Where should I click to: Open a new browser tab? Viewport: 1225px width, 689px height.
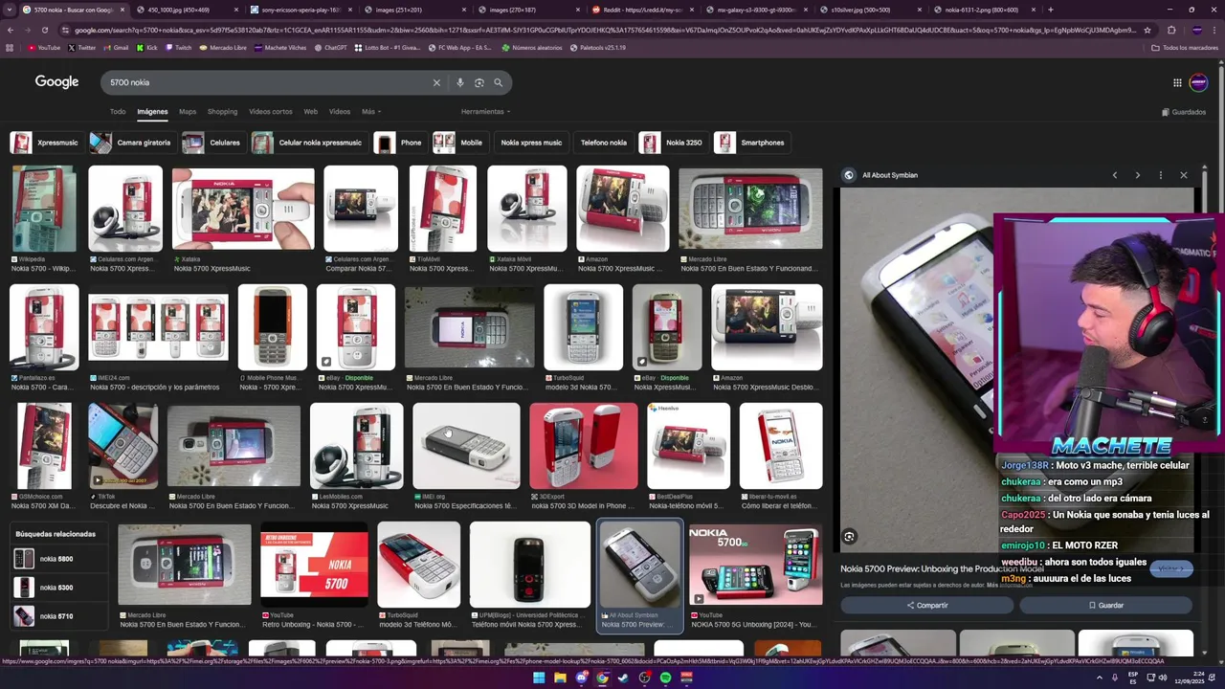click(x=1051, y=10)
